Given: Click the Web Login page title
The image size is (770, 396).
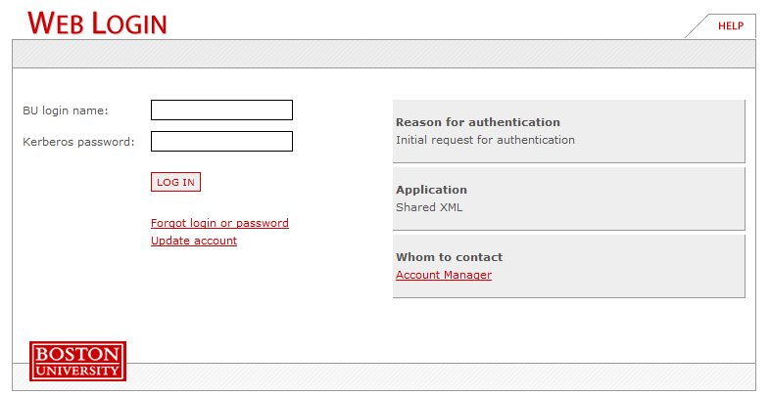Looking at the screenshot, I should point(97,23).
